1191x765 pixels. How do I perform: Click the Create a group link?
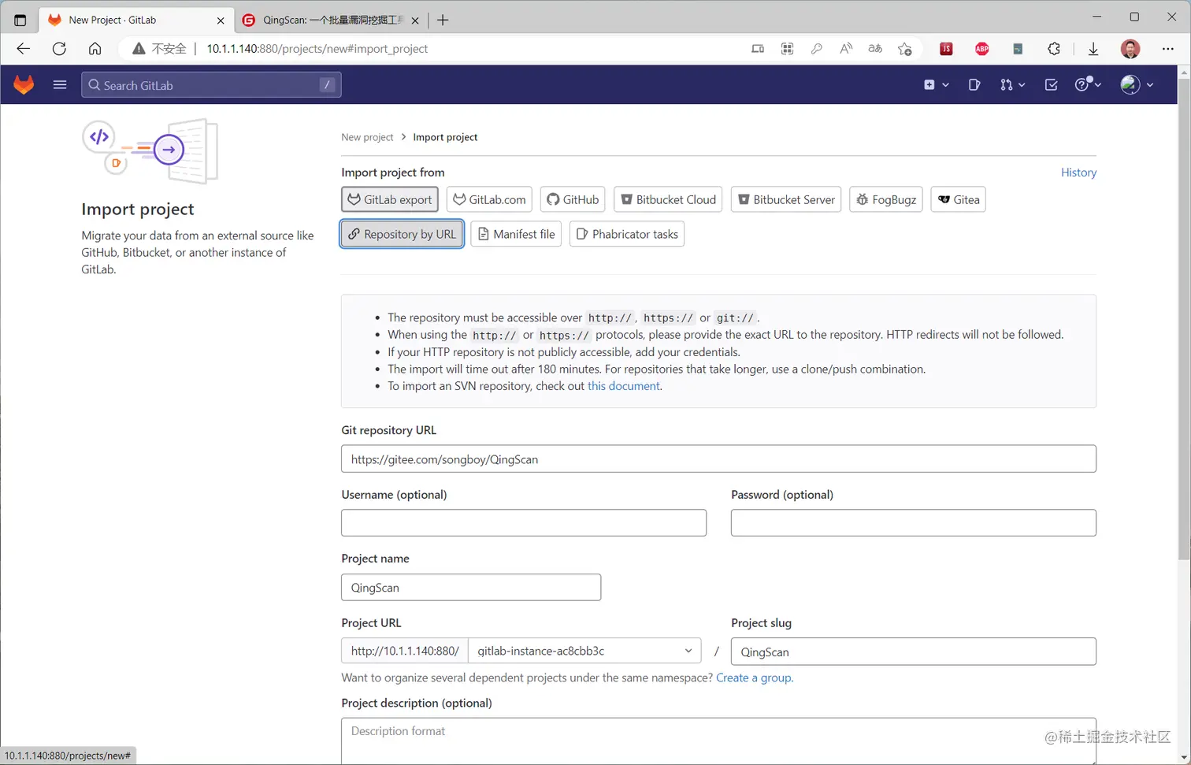pos(754,678)
